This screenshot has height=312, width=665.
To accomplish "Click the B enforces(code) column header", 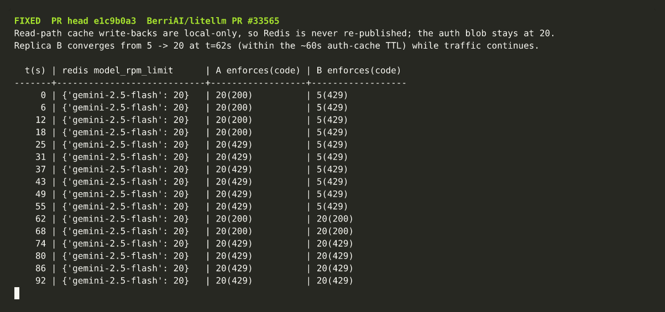I will [359, 70].
